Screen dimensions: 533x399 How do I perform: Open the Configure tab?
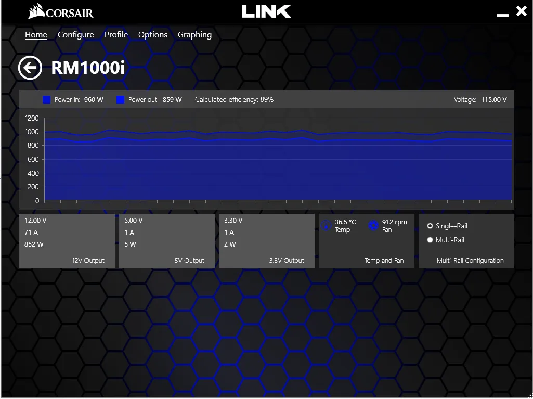[x=76, y=35]
